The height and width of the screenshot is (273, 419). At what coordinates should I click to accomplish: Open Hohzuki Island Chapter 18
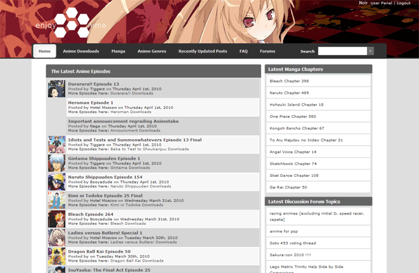296,105
